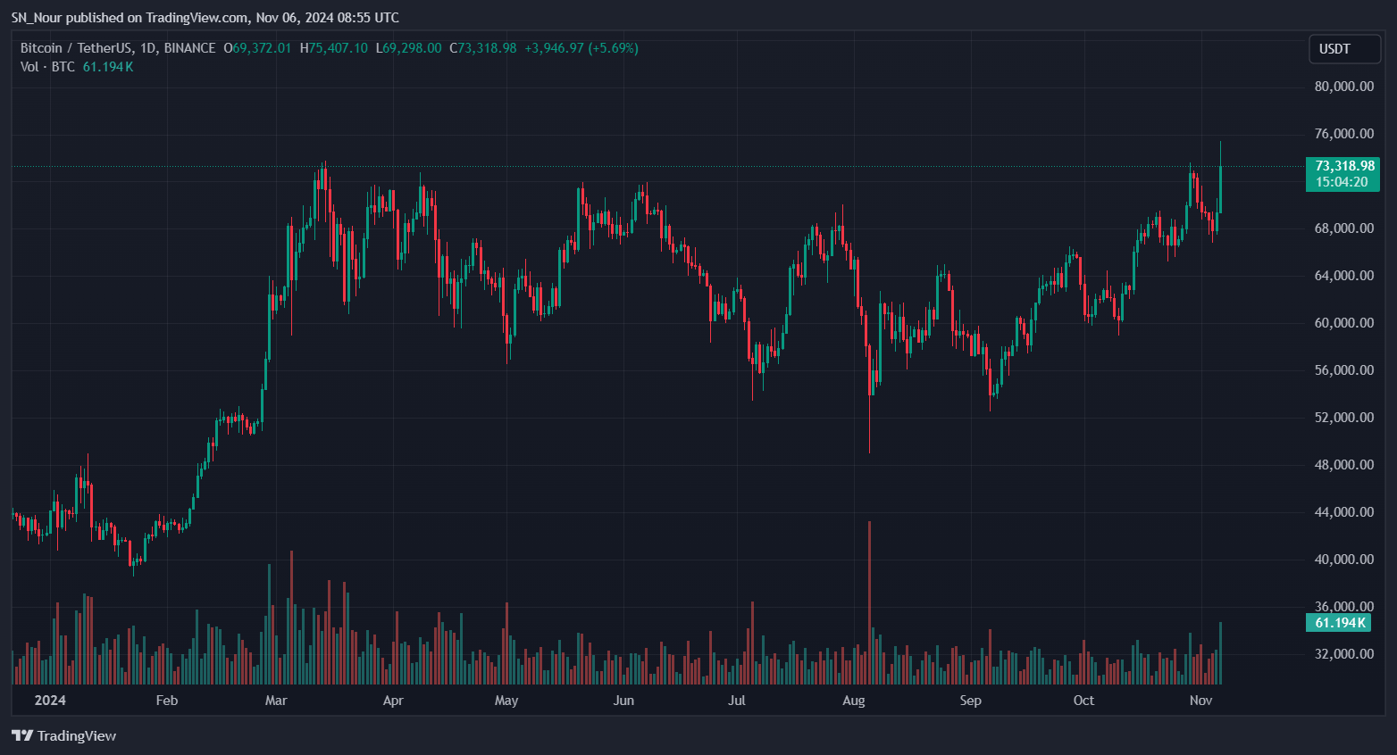Click the 64,000.00 price axis label
Image resolution: width=1397 pixels, height=755 pixels.
point(1344,276)
